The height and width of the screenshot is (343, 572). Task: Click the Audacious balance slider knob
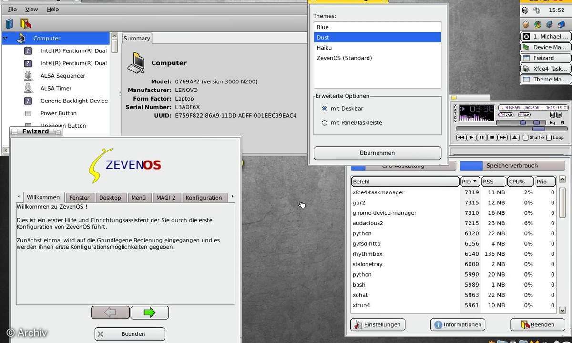click(536, 122)
